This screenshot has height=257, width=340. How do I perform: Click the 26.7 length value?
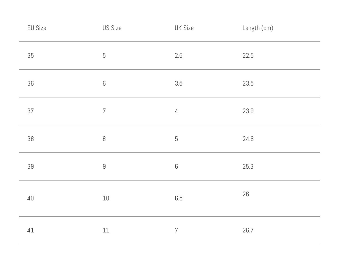(248, 230)
